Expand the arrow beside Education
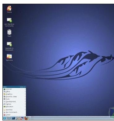114x121 pixels. [x=25, y=106]
